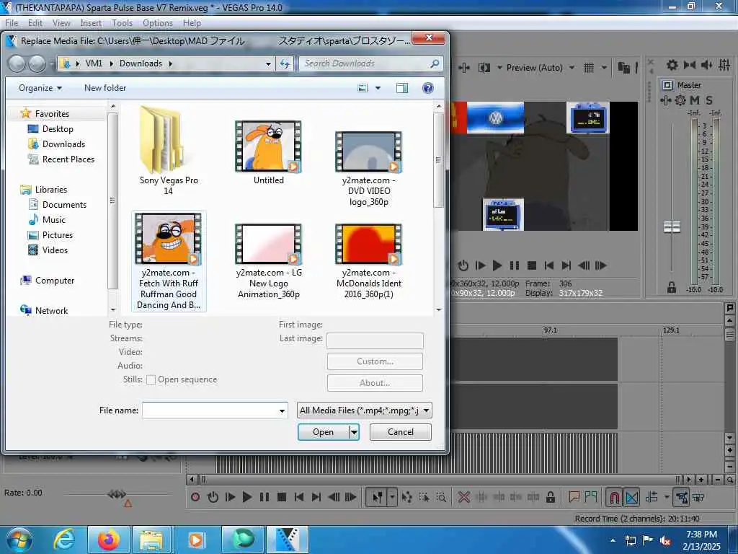
Task: Open the Insert menu
Action: click(x=91, y=23)
